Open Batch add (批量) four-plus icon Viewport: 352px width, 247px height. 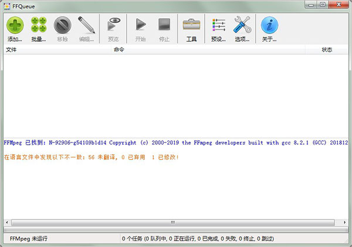tap(39, 25)
